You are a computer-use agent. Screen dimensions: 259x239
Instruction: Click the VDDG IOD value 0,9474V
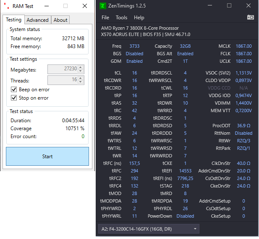tap(243, 95)
